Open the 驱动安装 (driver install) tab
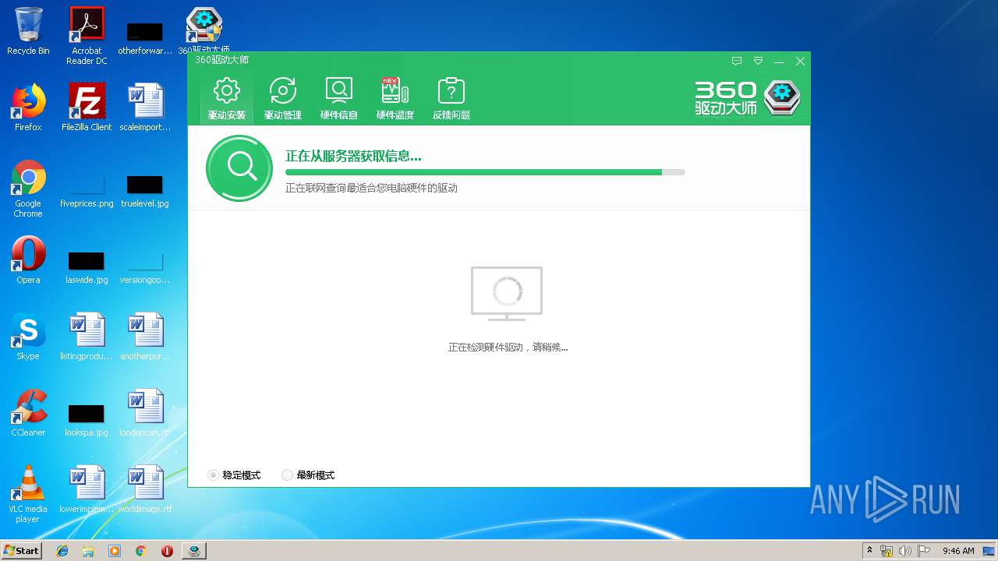Viewport: 998px width, 561px height. pyautogui.click(x=227, y=98)
